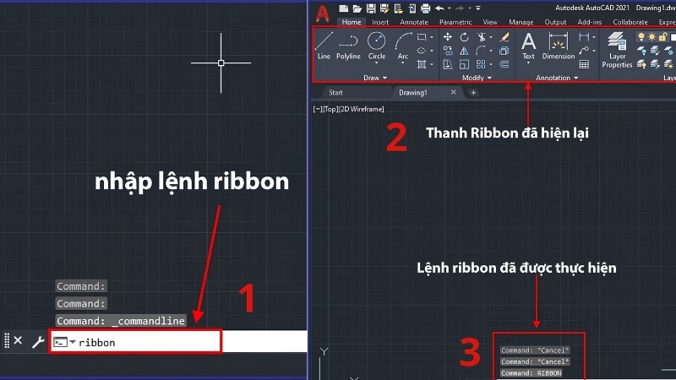Expand the Modify panel flyout
The height and width of the screenshot is (380, 676).
coord(477,78)
